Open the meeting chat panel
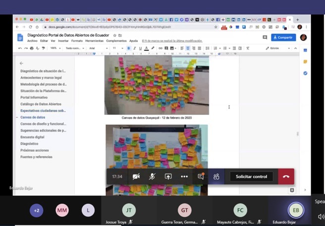This screenshot has height=226, width=325. (201, 176)
